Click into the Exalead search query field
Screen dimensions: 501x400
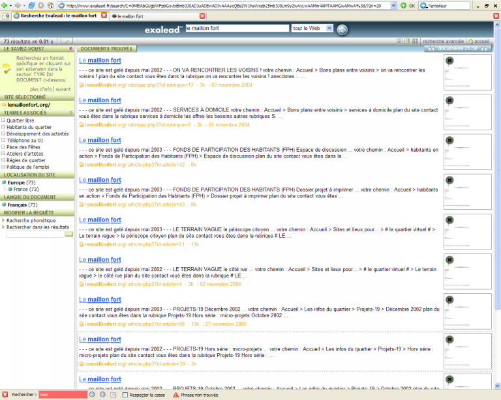(x=237, y=28)
